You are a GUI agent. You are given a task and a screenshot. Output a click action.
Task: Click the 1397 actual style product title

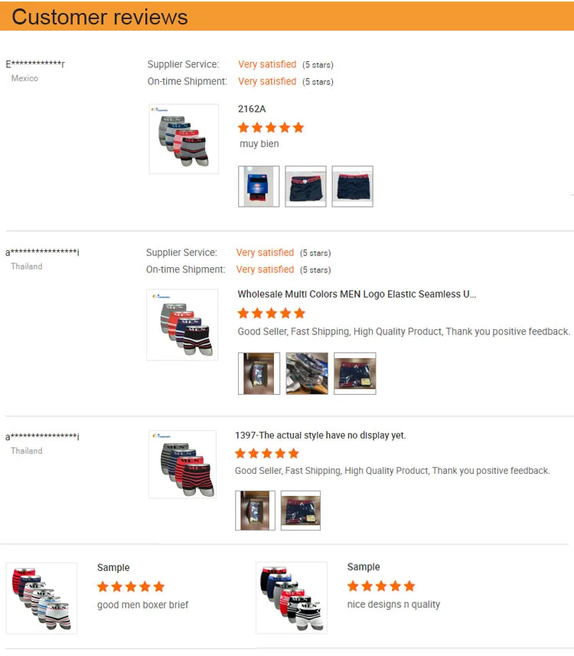tap(321, 435)
